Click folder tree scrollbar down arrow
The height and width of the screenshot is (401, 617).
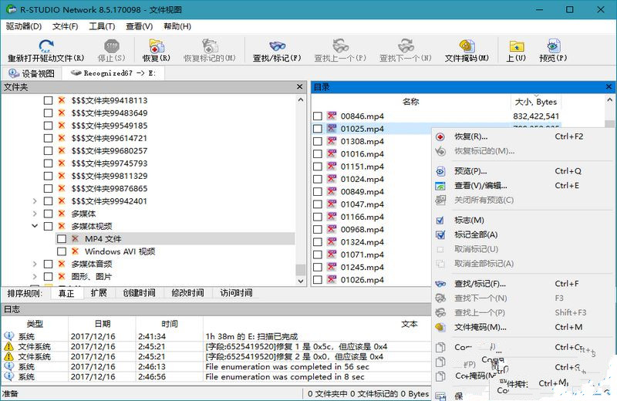[x=301, y=281]
